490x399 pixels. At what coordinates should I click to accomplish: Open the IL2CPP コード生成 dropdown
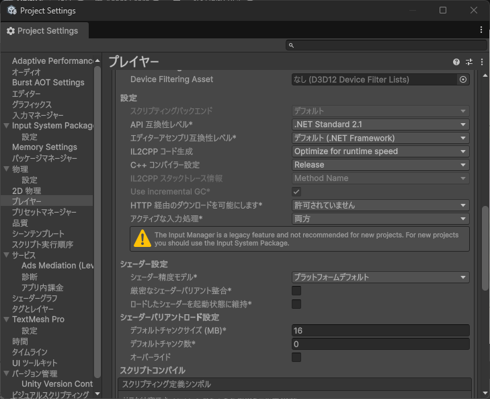pyautogui.click(x=380, y=151)
